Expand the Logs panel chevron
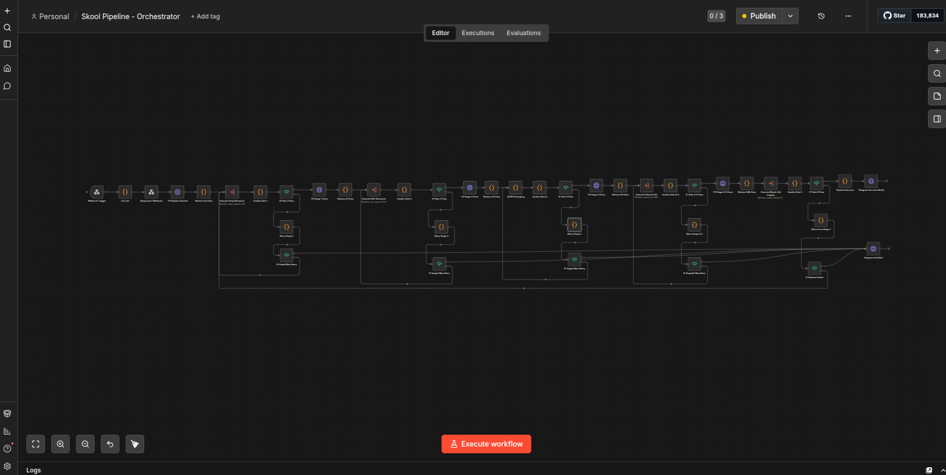Screen dimensions: 946x475 (942, 470)
